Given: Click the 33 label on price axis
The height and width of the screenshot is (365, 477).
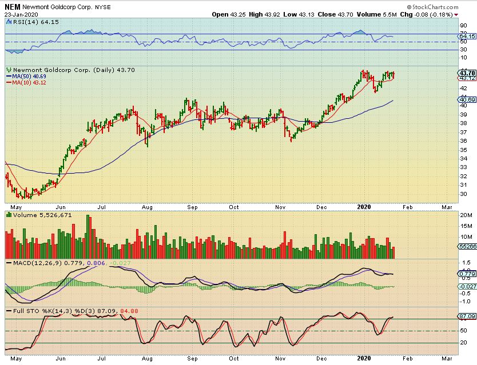Looking at the screenshot, I should pyautogui.click(x=464, y=167).
